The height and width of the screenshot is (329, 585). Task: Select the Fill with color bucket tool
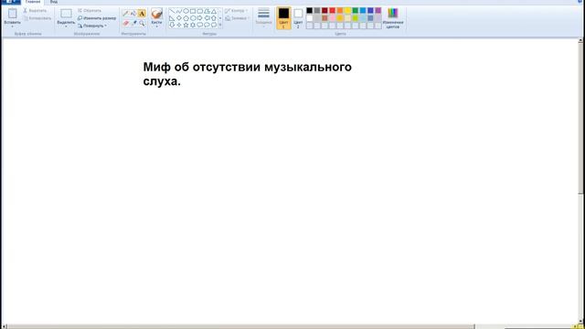(133, 14)
